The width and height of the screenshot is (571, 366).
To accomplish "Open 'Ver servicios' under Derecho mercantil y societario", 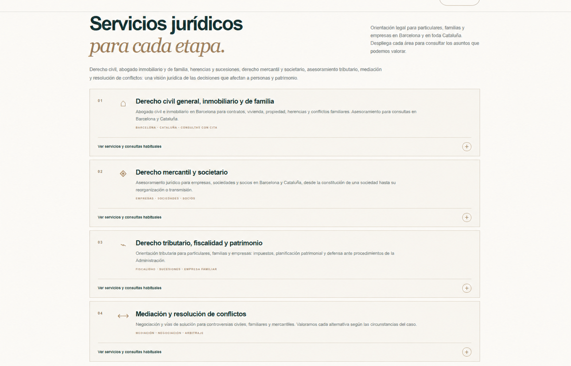I will [129, 217].
